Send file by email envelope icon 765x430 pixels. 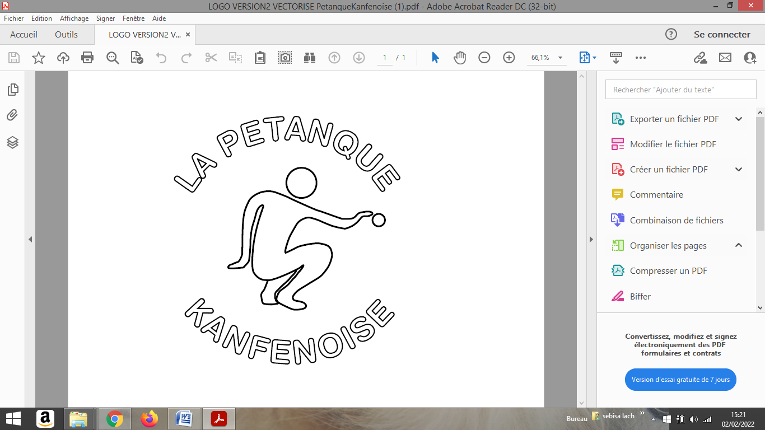tap(725, 58)
